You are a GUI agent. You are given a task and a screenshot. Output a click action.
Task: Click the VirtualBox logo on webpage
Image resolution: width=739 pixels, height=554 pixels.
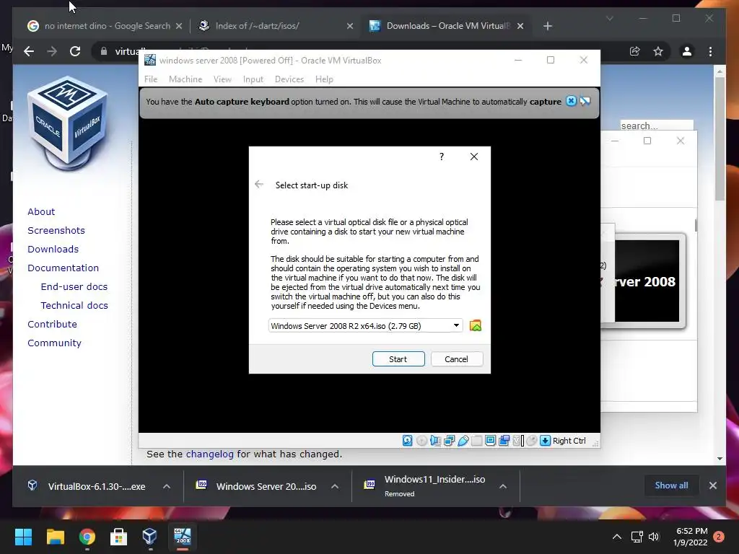click(x=68, y=124)
